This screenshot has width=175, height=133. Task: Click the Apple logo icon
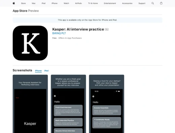[x=14, y=3]
